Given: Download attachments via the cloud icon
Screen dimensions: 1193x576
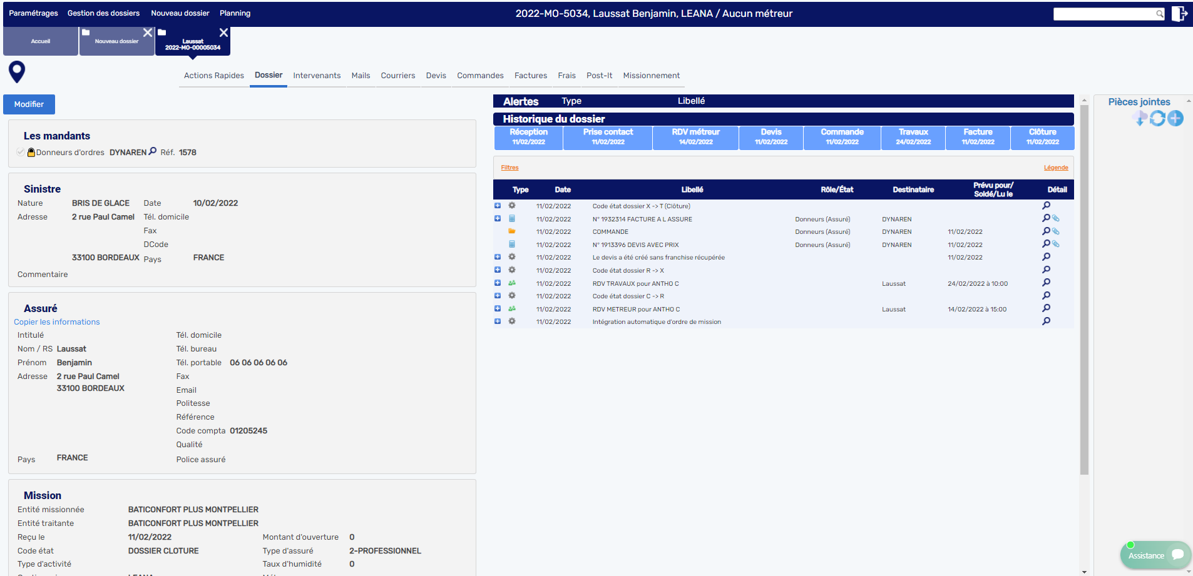Looking at the screenshot, I should point(1140,118).
